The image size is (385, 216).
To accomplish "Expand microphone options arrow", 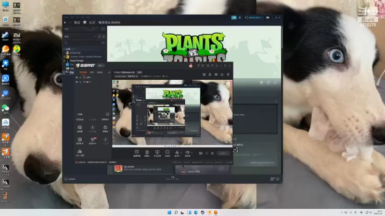I will pyautogui.click(x=181, y=153).
